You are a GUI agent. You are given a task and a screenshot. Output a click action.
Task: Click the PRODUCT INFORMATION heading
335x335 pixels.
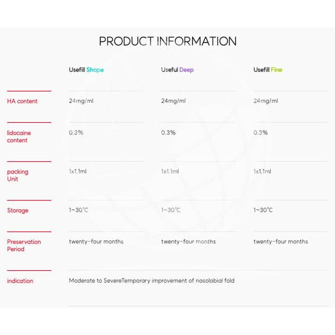[x=167, y=41]
